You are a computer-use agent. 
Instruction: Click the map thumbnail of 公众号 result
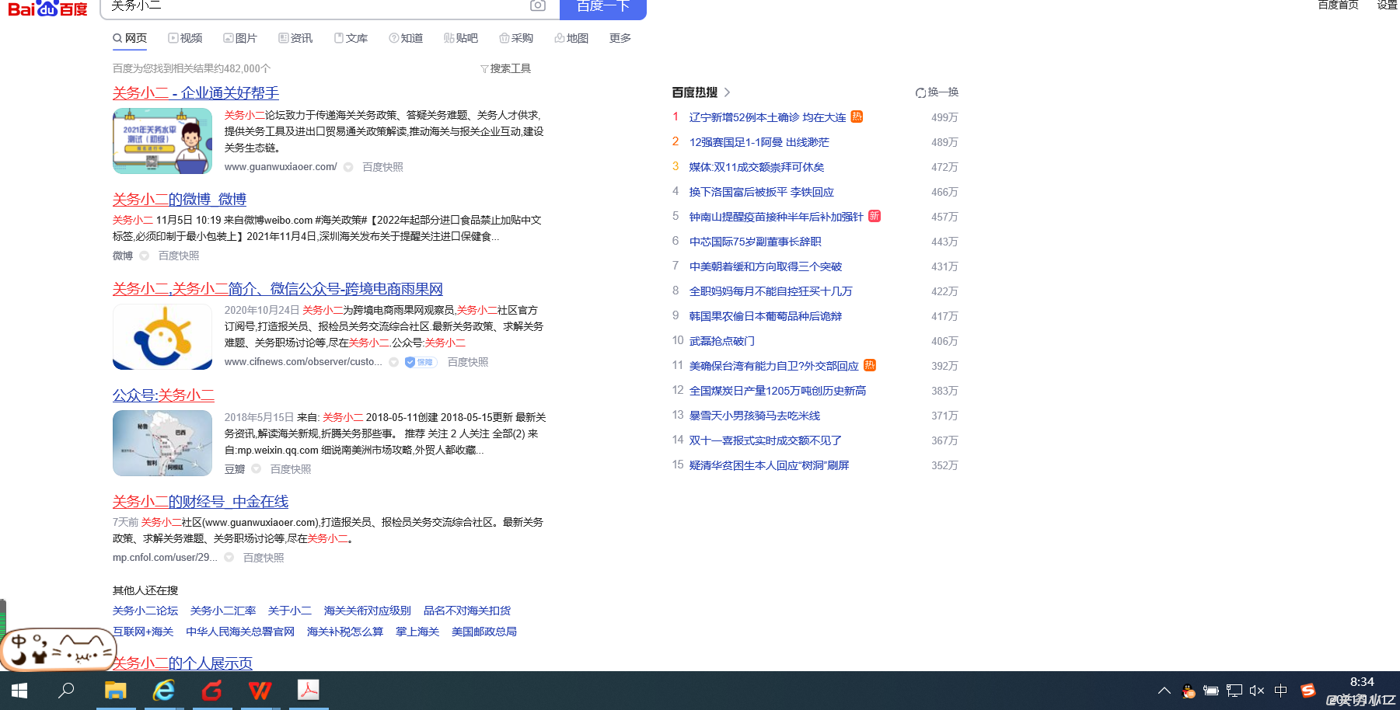162,443
